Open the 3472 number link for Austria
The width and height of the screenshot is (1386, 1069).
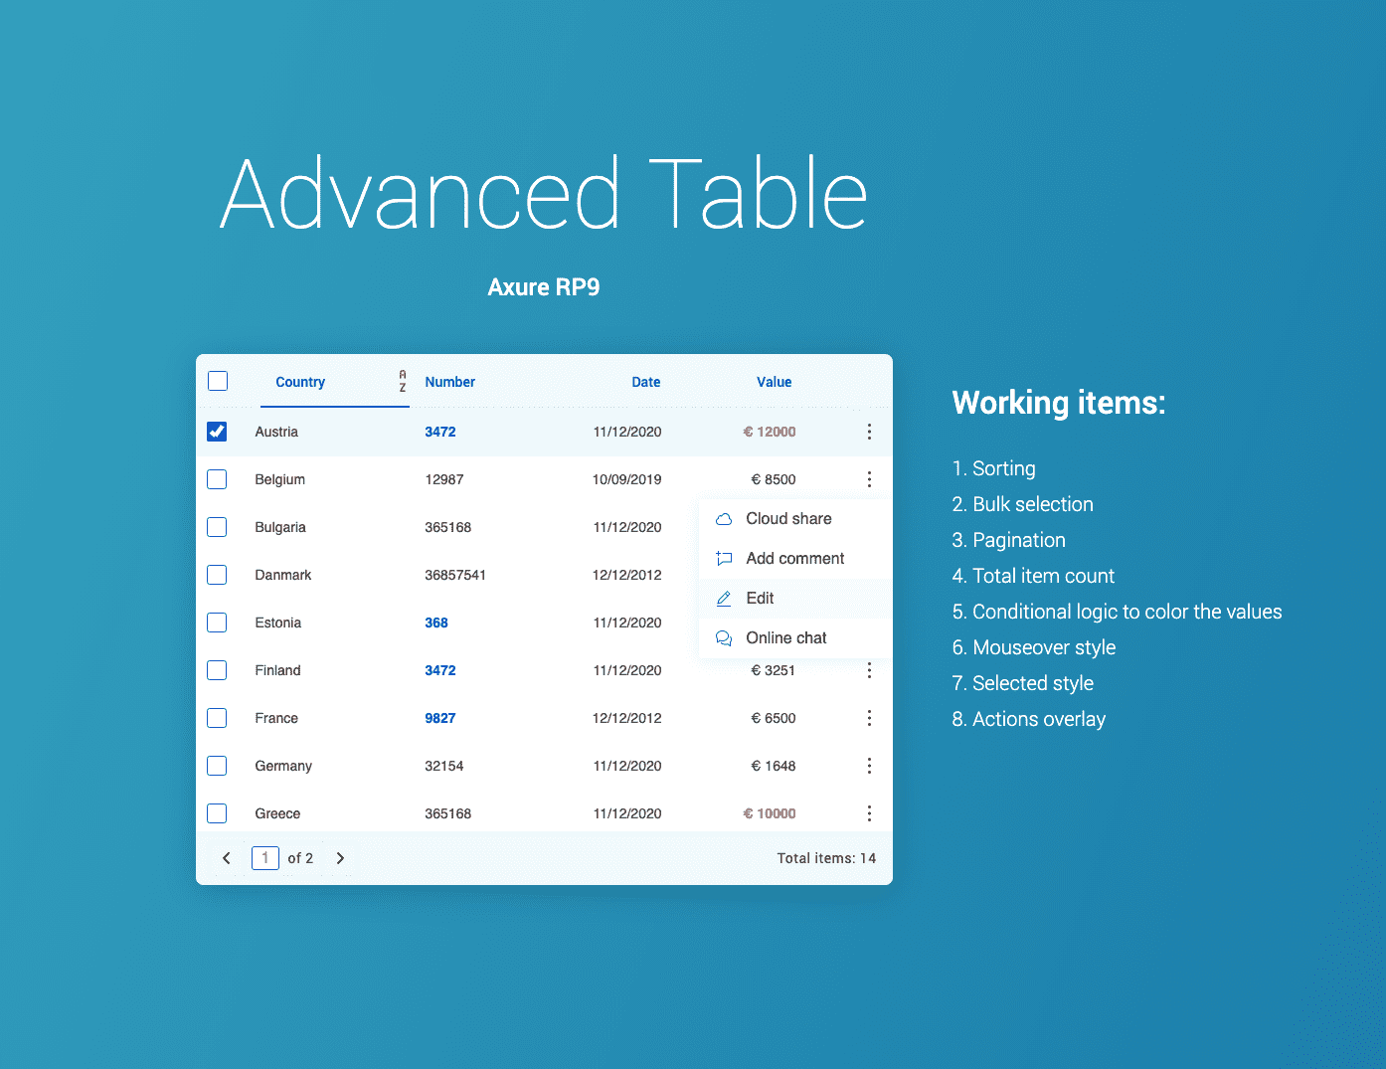tap(439, 431)
